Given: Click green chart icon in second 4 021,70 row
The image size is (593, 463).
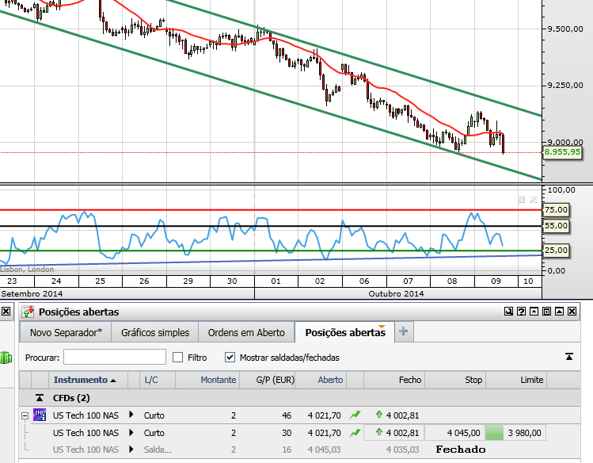Looking at the screenshot, I should (355, 432).
